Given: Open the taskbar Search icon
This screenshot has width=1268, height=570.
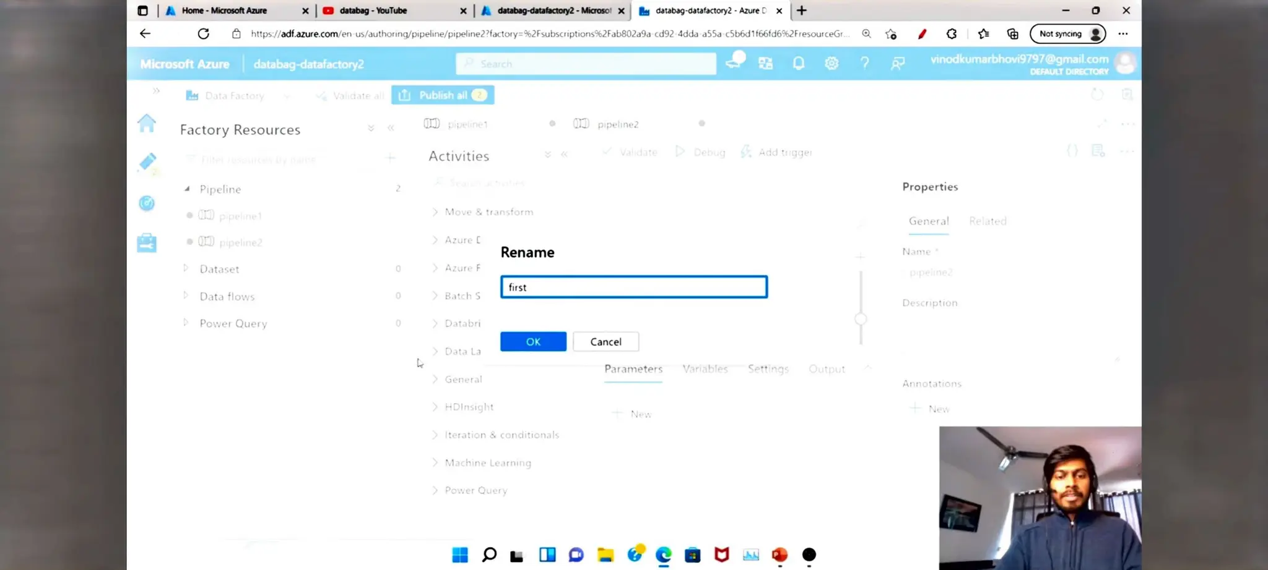Looking at the screenshot, I should (x=489, y=555).
